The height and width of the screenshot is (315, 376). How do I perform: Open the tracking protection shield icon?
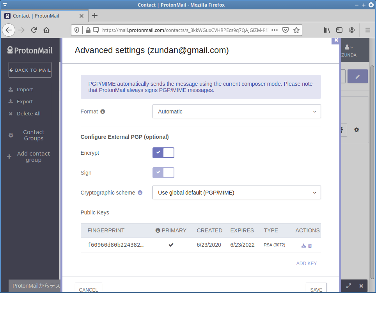[77, 30]
